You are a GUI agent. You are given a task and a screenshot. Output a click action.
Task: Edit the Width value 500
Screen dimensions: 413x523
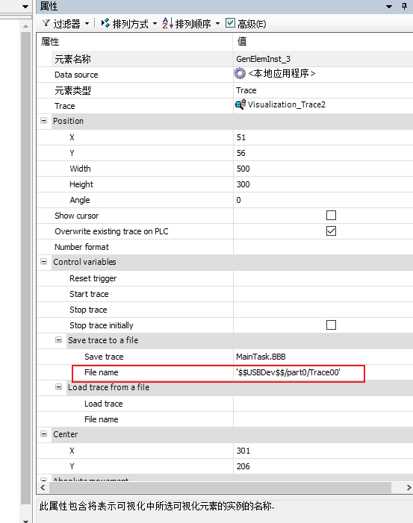(x=323, y=169)
